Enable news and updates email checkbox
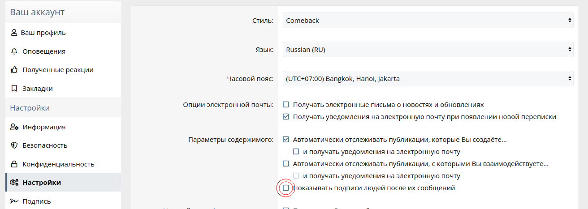Screen dimensions: 588x209 pos(286,105)
